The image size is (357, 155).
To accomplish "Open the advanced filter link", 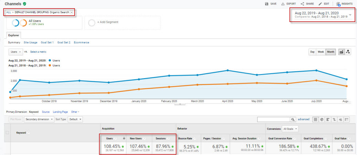I will point(304,119).
